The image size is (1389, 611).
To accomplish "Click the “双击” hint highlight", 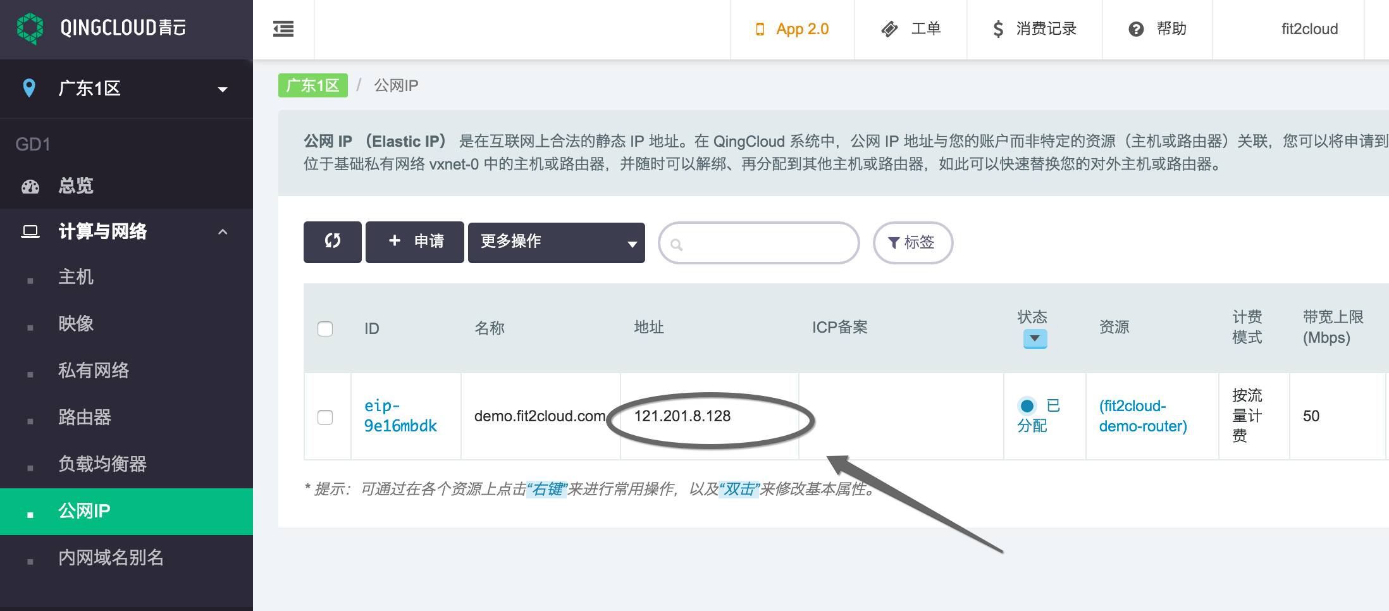I will [739, 490].
